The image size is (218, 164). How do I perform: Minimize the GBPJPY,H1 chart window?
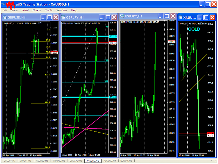102,17
